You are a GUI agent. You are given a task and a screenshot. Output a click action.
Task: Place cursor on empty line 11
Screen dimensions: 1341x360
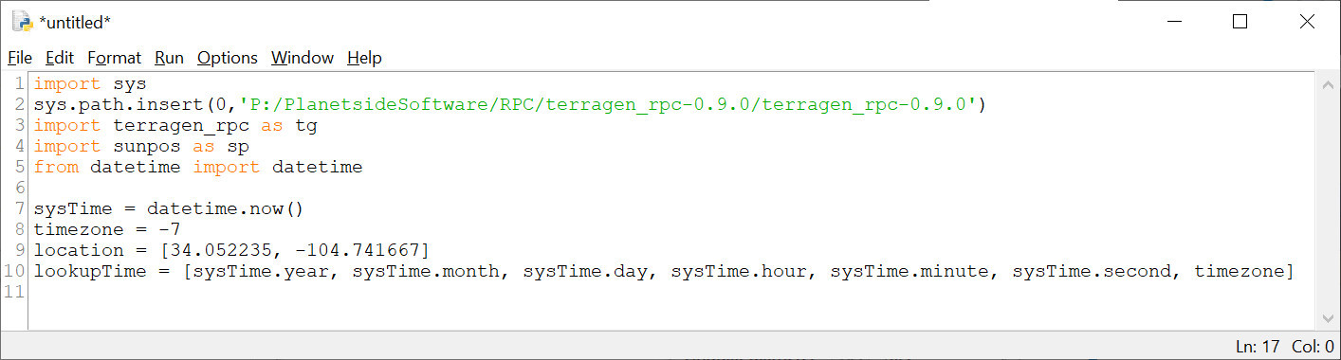click(x=664, y=292)
